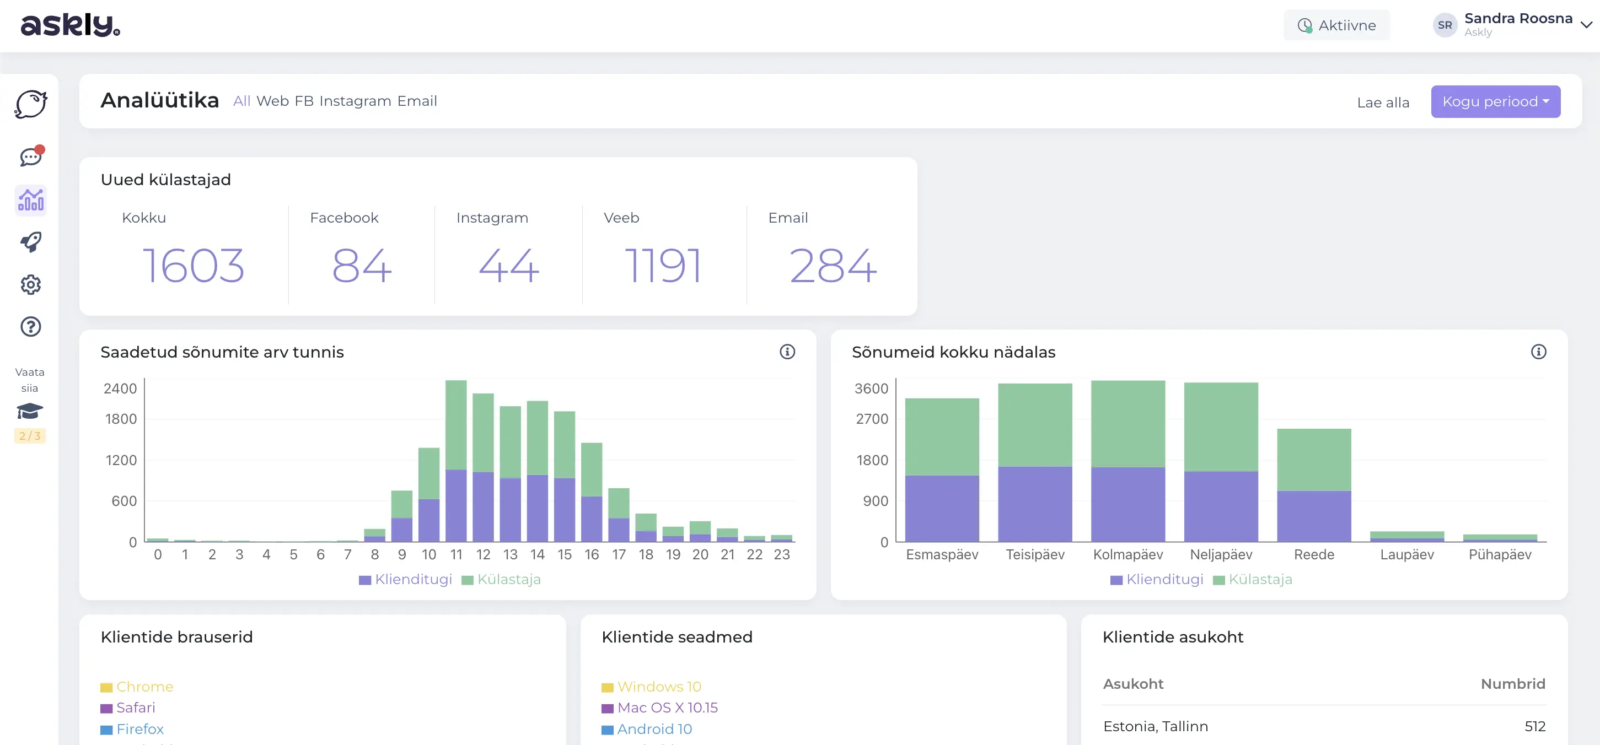The image size is (1600, 745).
Task: Show info for hourly messages chart
Action: [x=787, y=352]
